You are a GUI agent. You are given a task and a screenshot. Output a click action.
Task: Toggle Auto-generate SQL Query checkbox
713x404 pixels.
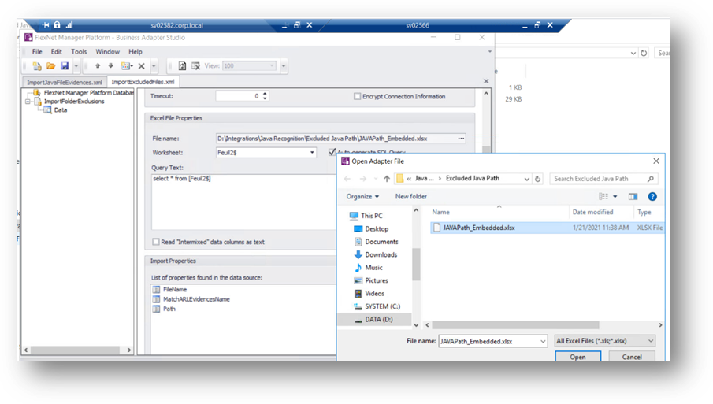tap(332, 152)
